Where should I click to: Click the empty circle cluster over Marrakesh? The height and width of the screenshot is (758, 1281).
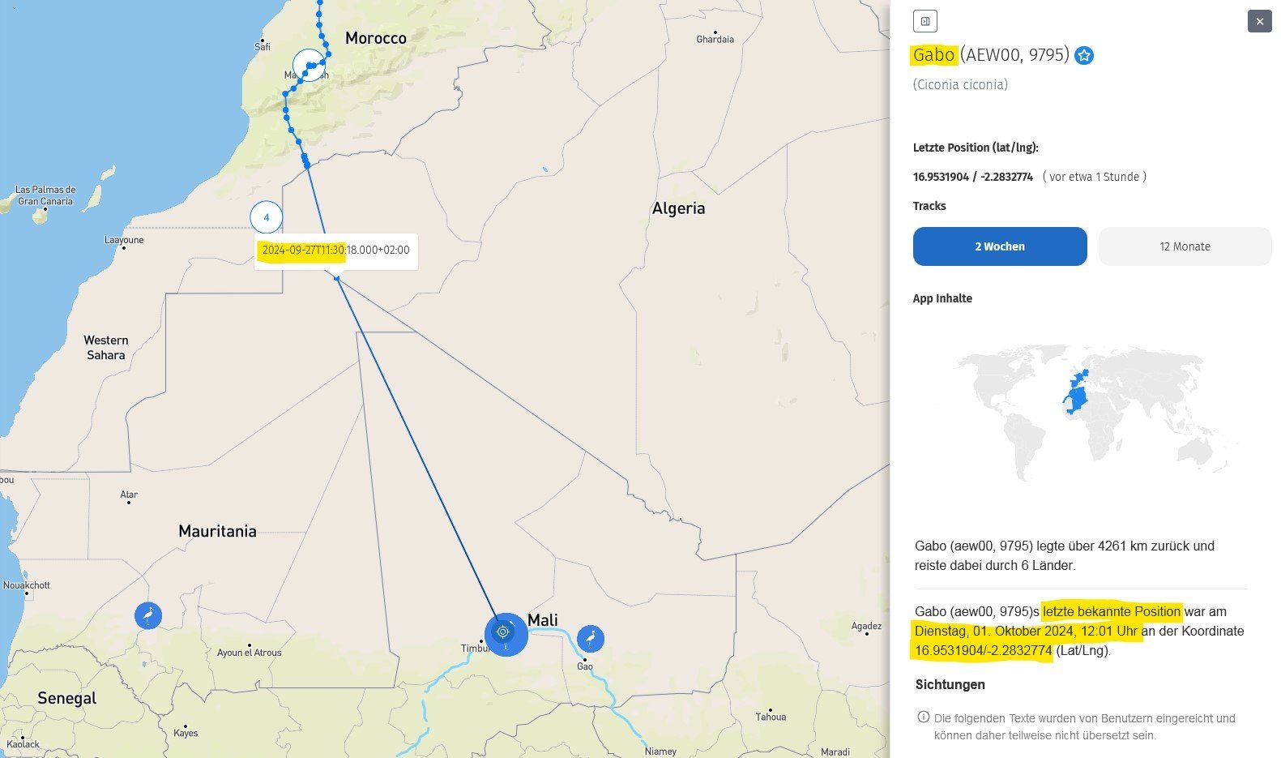coord(308,65)
